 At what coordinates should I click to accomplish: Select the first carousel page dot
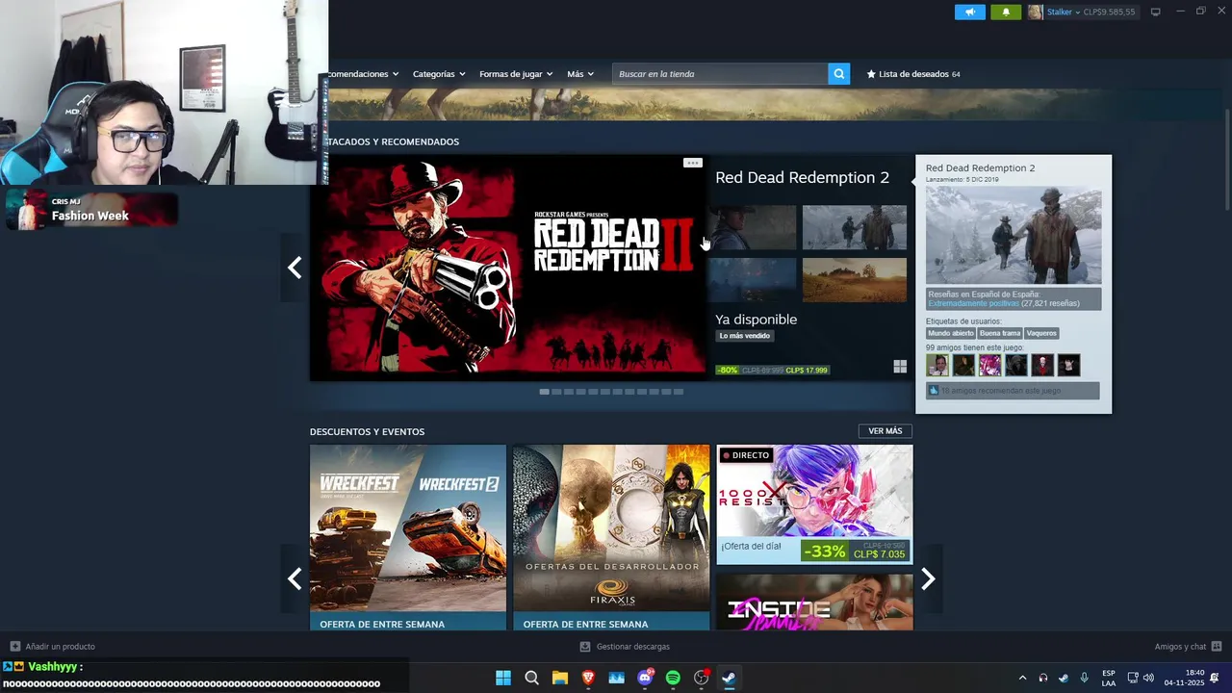[545, 392]
